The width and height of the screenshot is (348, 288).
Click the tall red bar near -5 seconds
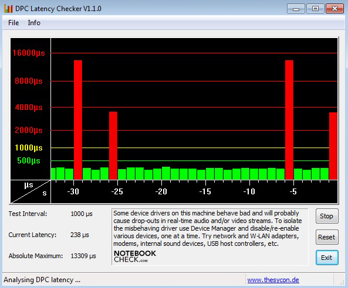tap(289, 120)
